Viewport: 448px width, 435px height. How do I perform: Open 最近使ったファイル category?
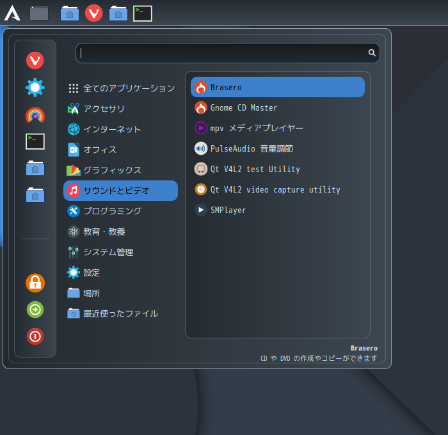[x=120, y=313]
